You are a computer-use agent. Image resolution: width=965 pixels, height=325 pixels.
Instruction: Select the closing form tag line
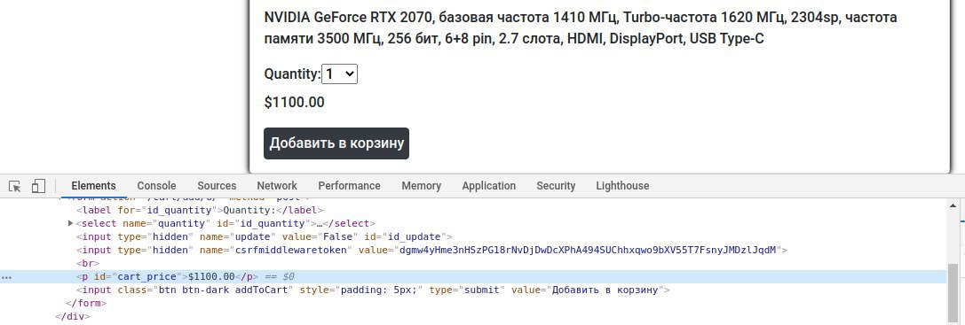tap(86, 303)
